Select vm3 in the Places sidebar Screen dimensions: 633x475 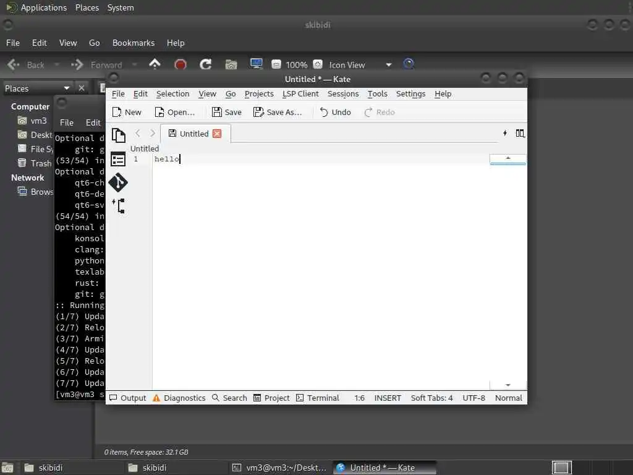point(33,121)
